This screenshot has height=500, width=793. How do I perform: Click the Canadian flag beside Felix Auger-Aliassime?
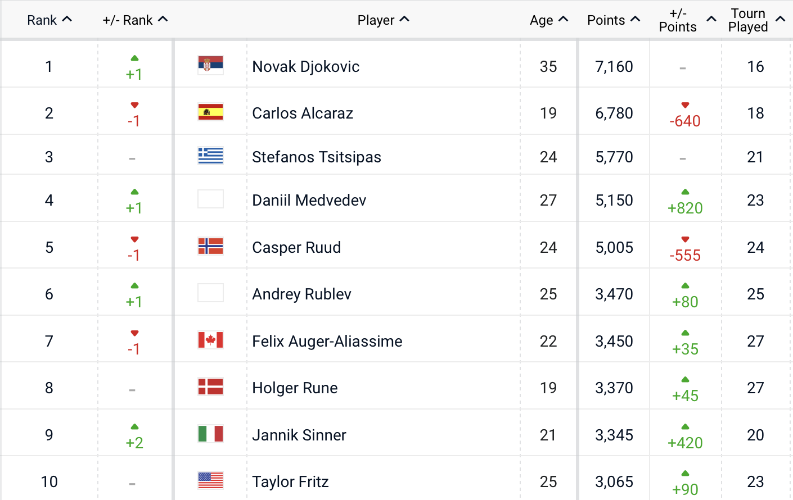pos(210,340)
